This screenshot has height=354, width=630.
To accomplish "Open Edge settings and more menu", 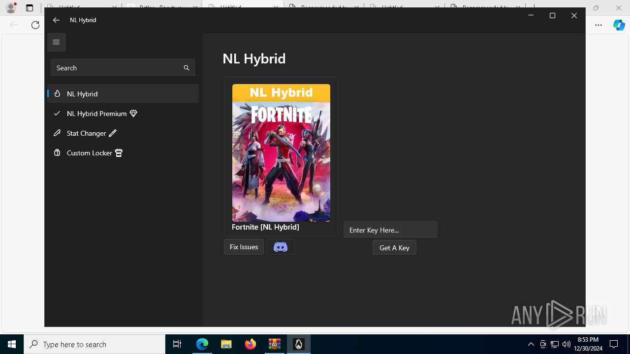I will [x=598, y=25].
